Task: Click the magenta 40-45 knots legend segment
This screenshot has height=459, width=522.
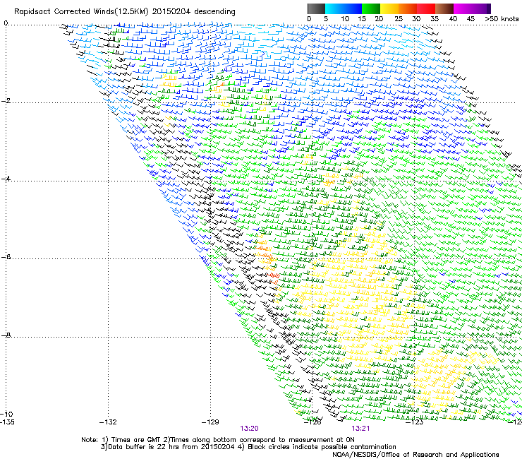Action: click(x=463, y=8)
